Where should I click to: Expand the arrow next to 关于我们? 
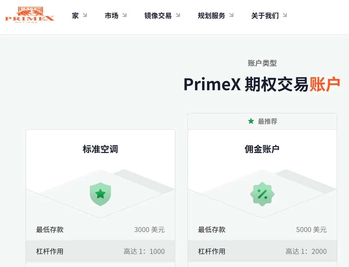coord(285,15)
